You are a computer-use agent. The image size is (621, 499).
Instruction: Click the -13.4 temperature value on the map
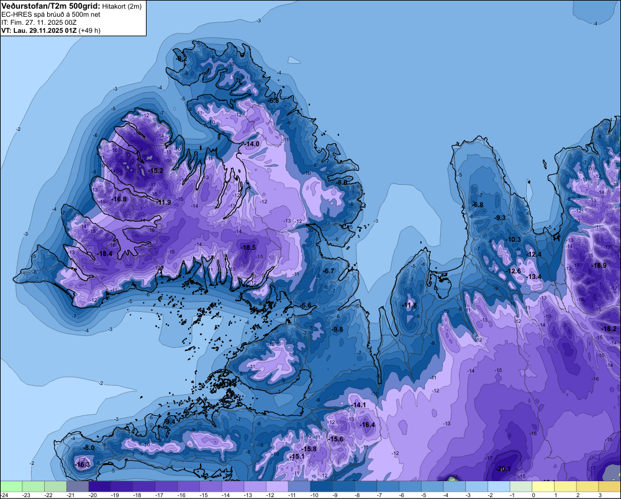534,277
